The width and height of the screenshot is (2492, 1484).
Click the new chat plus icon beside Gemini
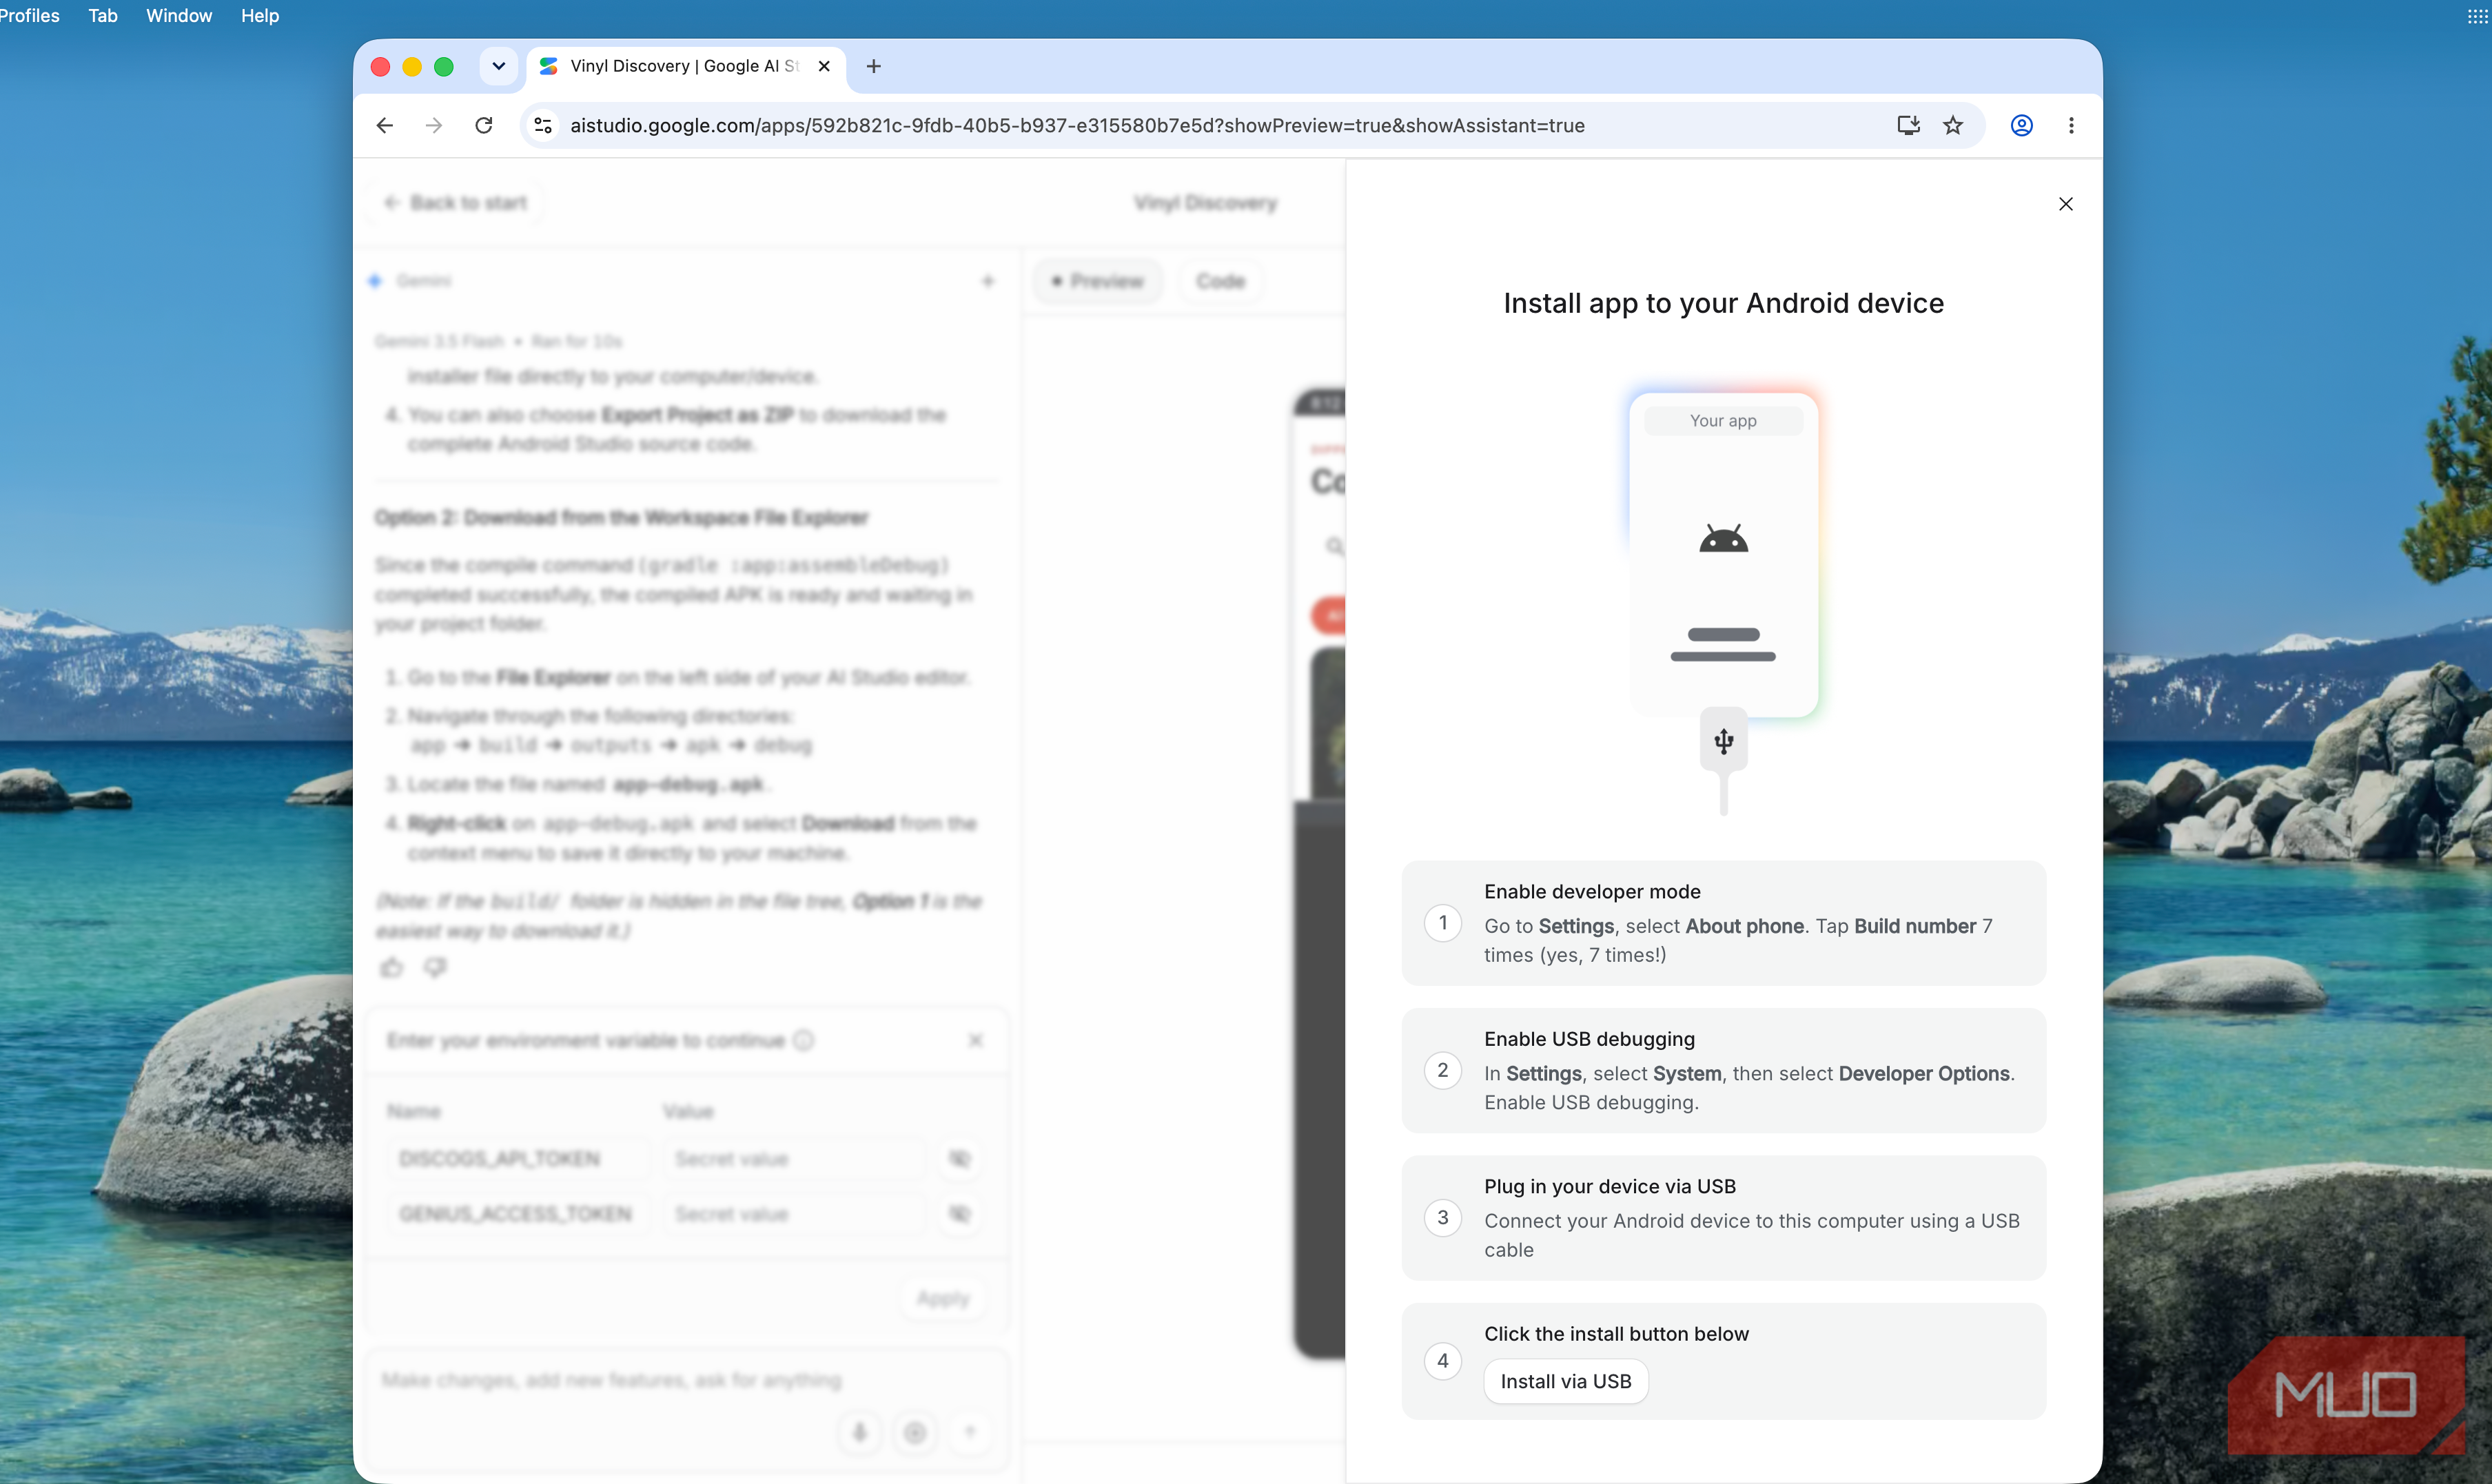tap(988, 281)
